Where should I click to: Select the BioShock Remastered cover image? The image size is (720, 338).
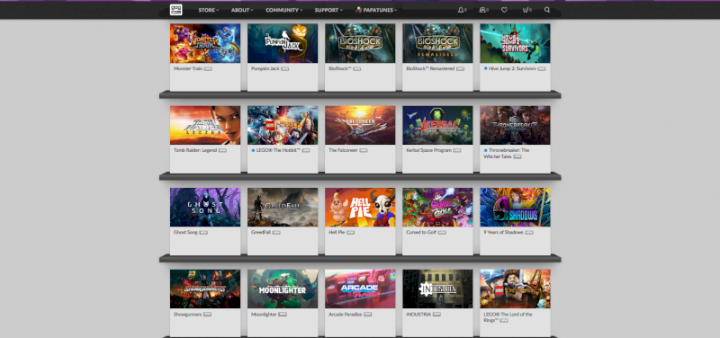(437, 43)
